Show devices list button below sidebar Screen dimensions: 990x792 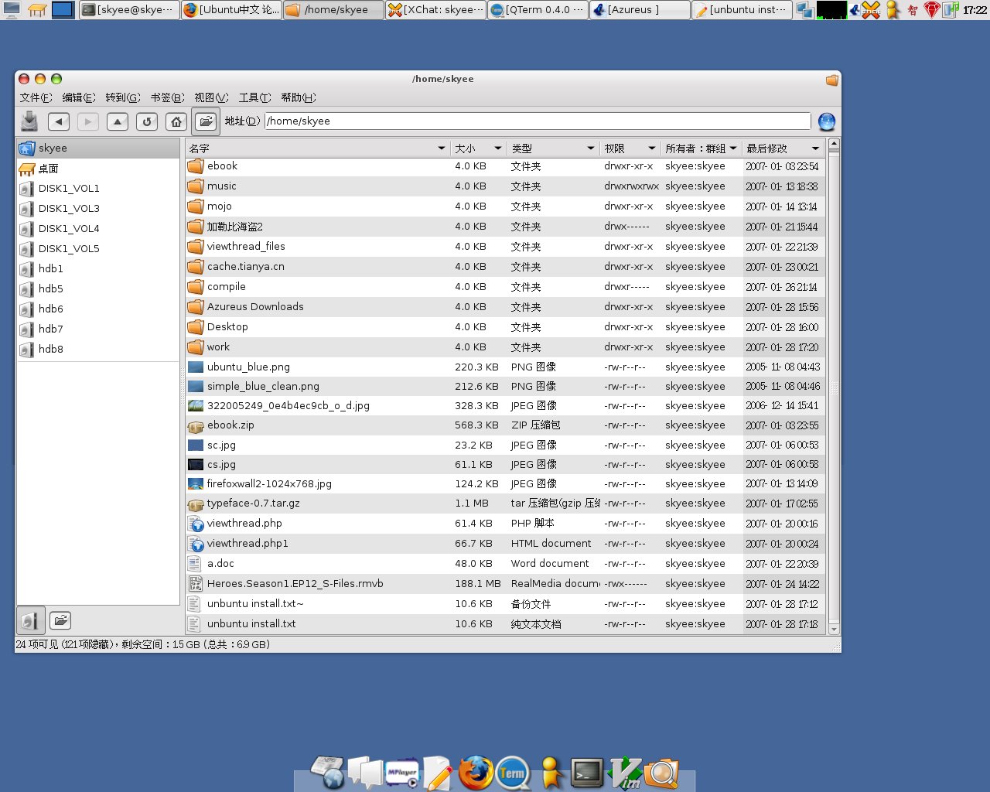click(30, 620)
